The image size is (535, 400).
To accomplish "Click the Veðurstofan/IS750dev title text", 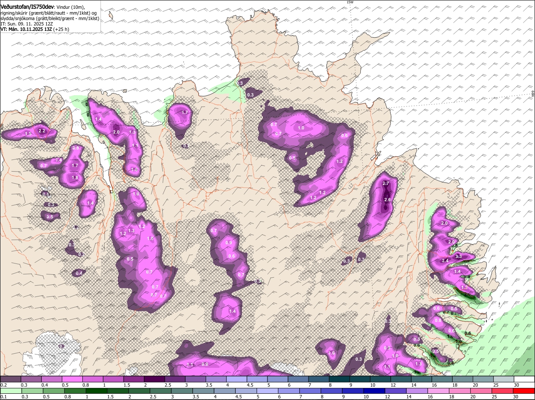I will 27,7.
